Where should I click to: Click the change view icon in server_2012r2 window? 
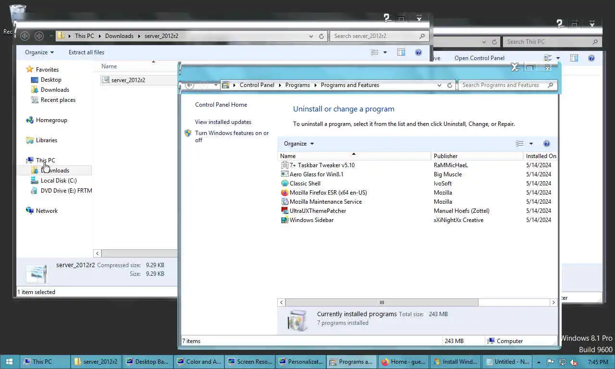(x=374, y=52)
